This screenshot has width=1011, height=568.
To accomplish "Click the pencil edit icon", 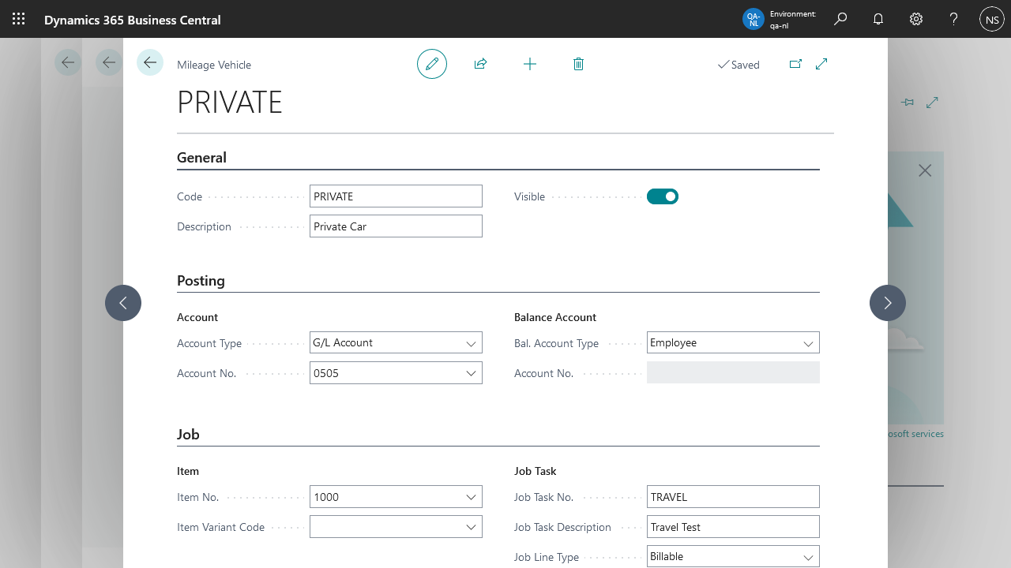I will click(x=432, y=64).
